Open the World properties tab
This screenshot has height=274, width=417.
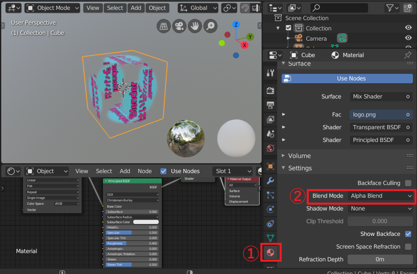point(270,148)
